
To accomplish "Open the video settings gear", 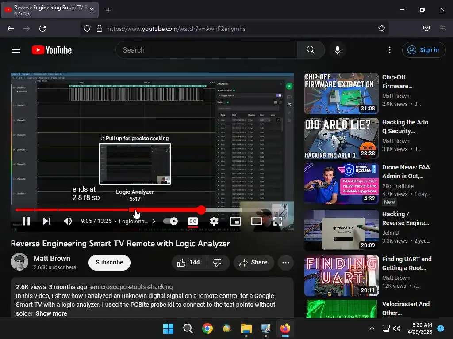I will click(x=214, y=221).
